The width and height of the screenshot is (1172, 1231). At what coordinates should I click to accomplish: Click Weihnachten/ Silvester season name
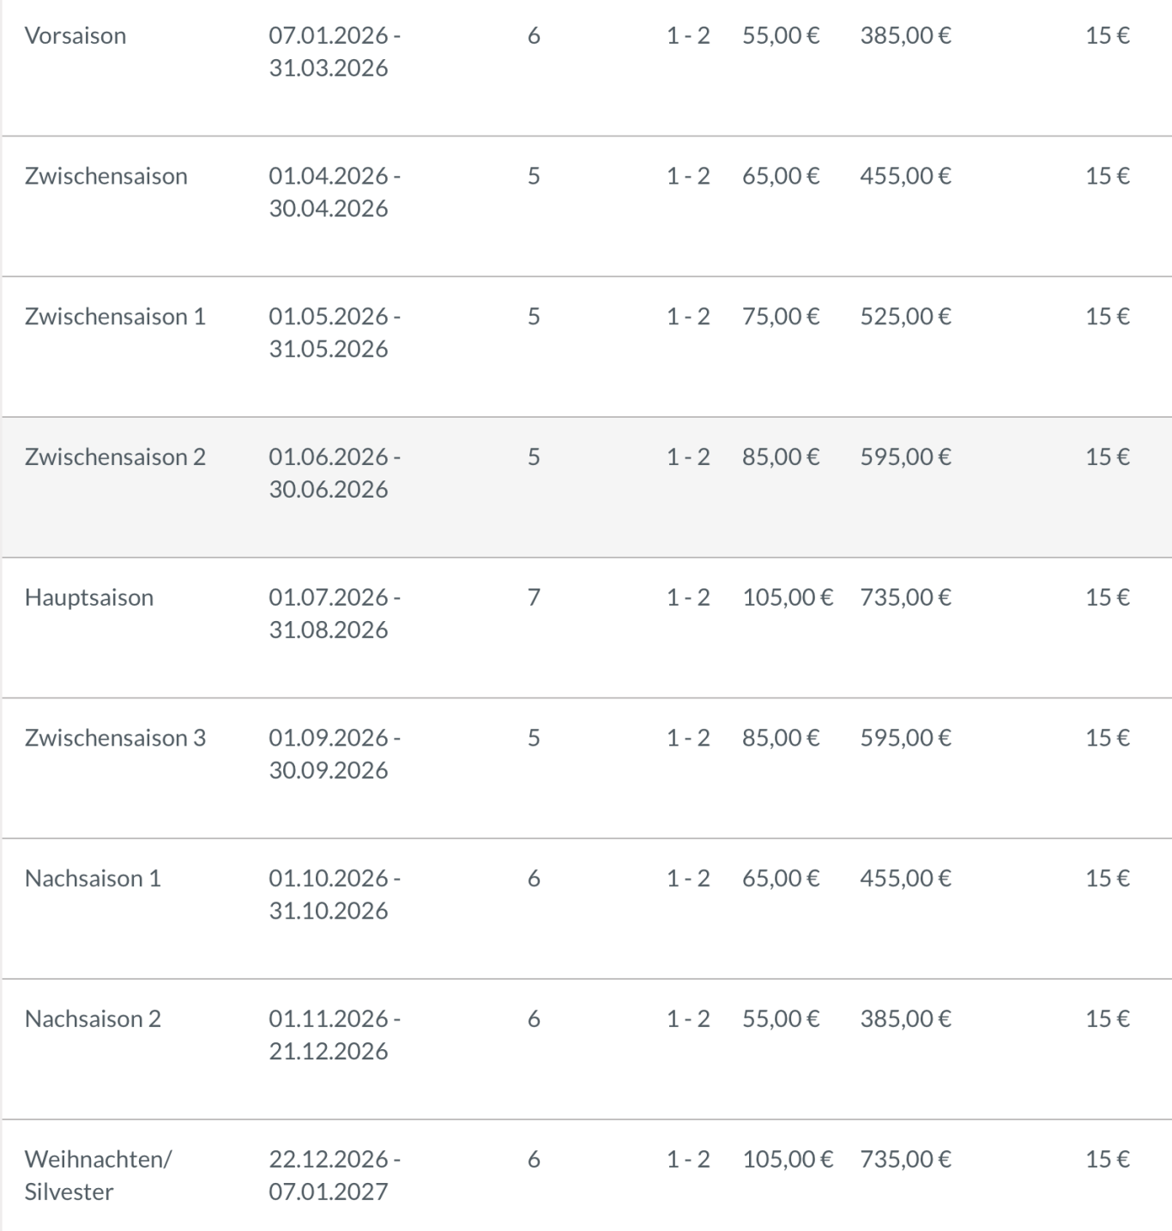pyautogui.click(x=98, y=1175)
